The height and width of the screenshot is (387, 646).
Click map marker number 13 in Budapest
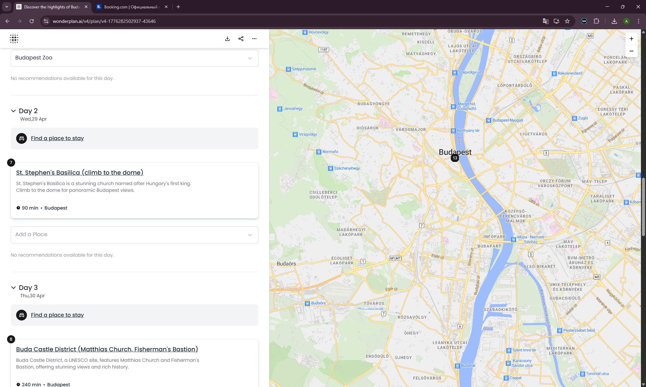coord(455,158)
